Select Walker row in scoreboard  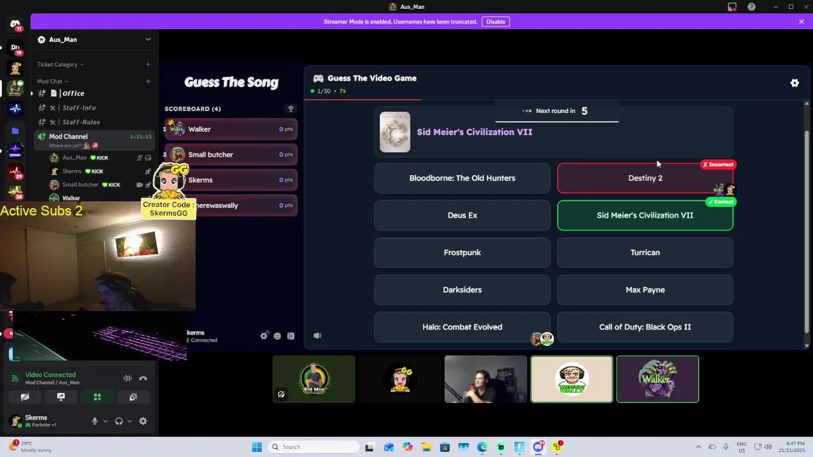[x=231, y=129]
